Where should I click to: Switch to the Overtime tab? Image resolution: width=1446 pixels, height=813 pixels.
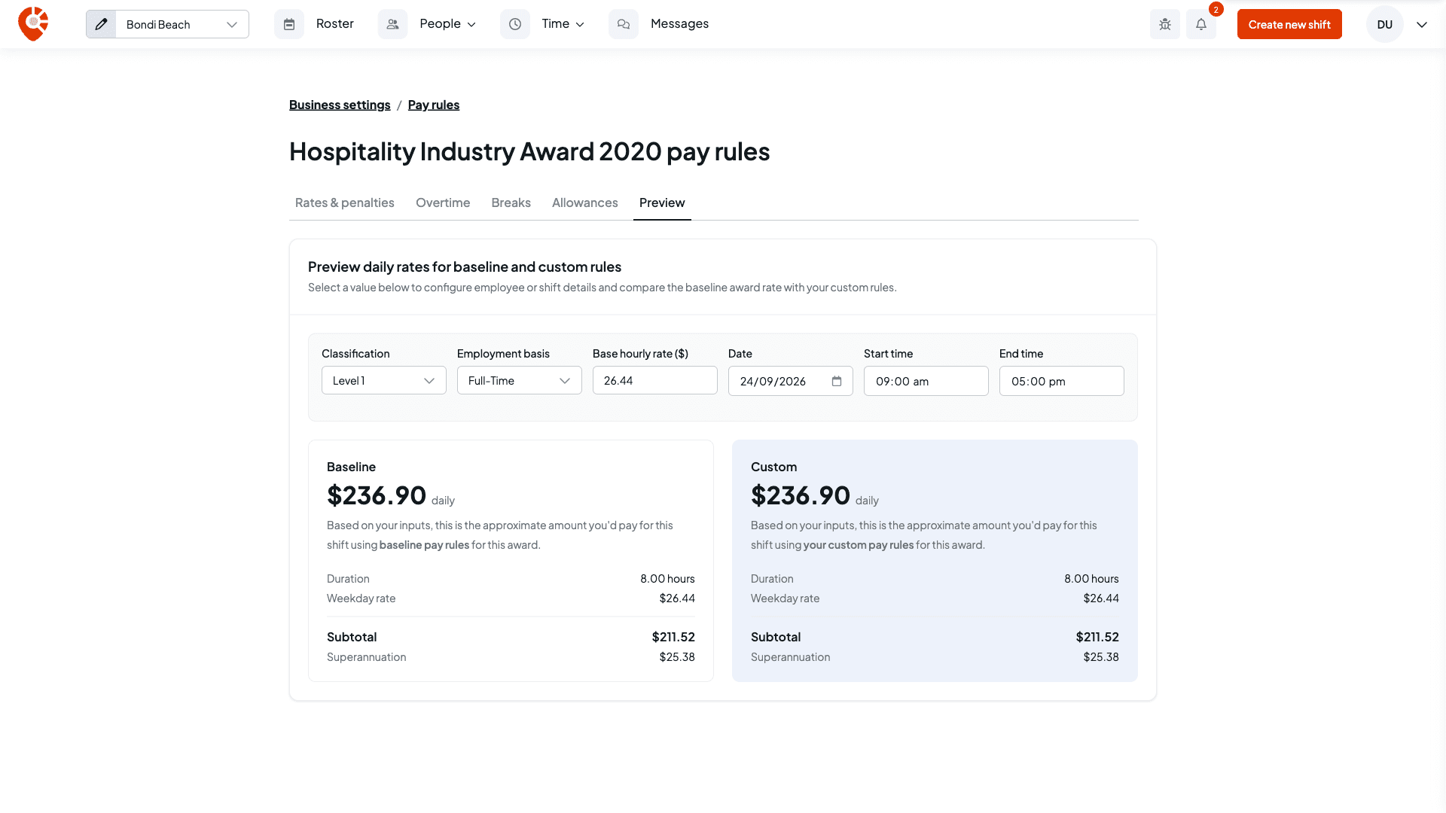click(443, 202)
